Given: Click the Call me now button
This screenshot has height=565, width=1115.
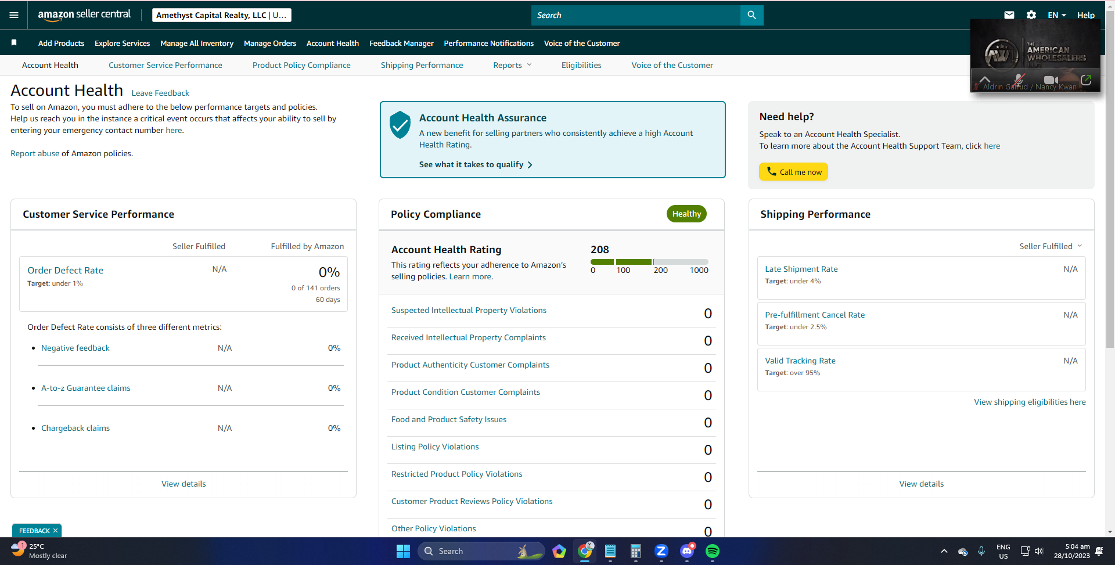Looking at the screenshot, I should click(793, 172).
